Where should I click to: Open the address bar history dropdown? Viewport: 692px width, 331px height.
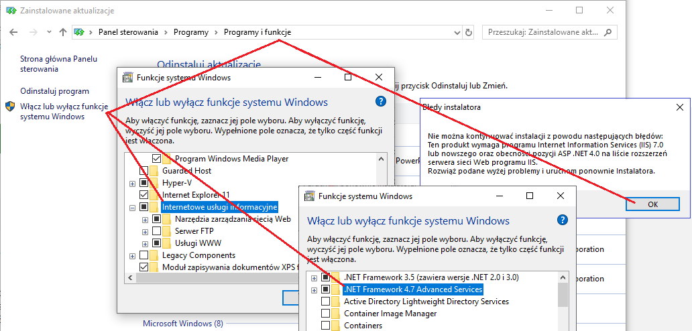457,32
